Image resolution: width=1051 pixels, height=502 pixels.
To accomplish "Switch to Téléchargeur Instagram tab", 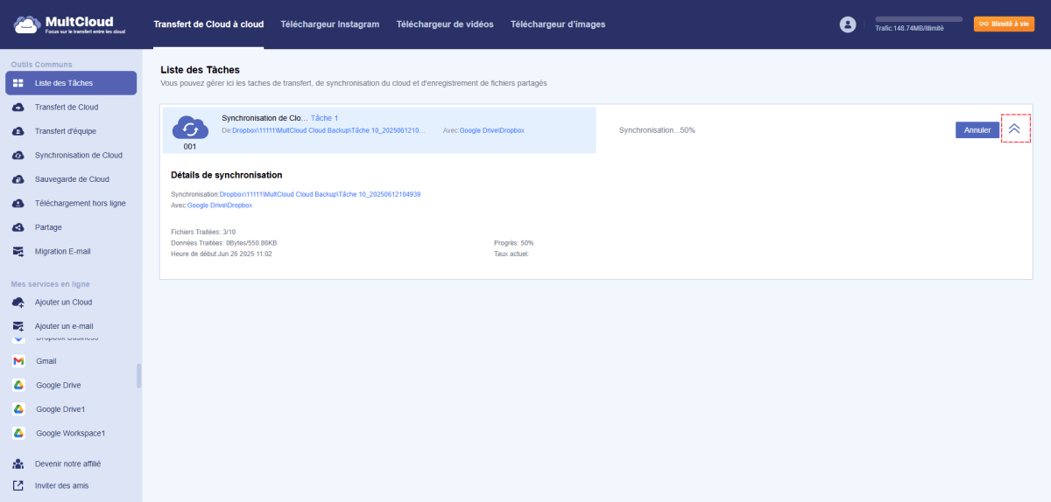I will 330,24.
